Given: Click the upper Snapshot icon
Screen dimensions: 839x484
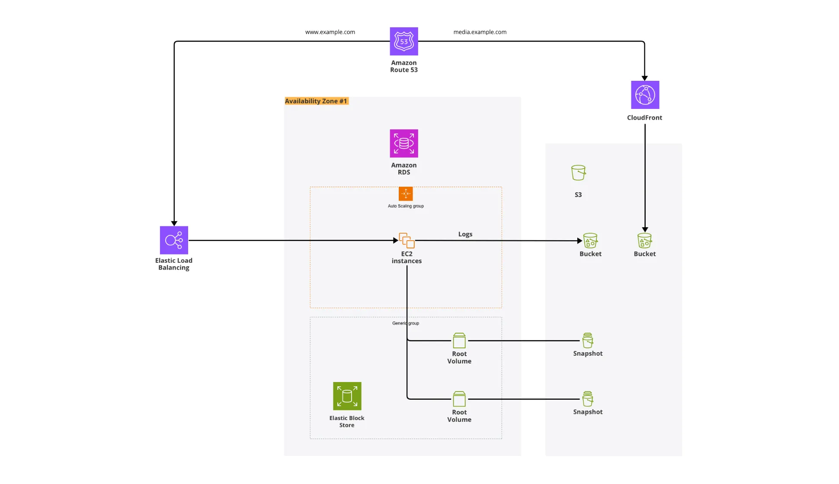Looking at the screenshot, I should click(x=587, y=341).
